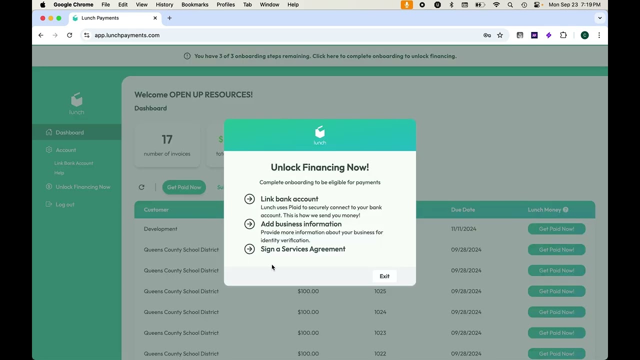640x360 pixels.
Task: Click the number of invoices card
Action: [x=167, y=145]
